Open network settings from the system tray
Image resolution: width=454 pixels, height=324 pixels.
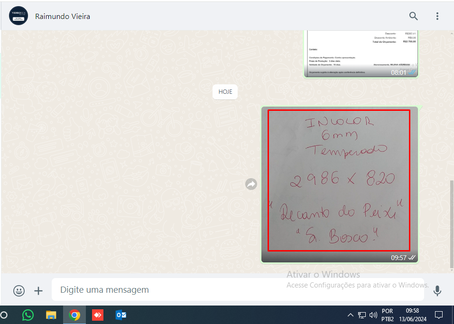(362, 315)
